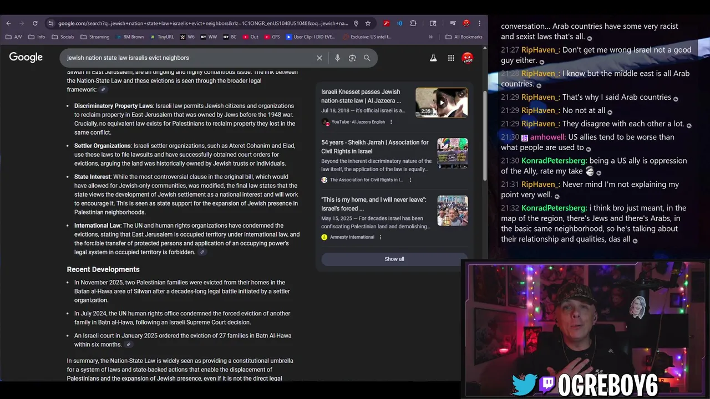Click KonradPetersberg username in 21:32 chat message
The height and width of the screenshot is (399, 710).
(554, 208)
